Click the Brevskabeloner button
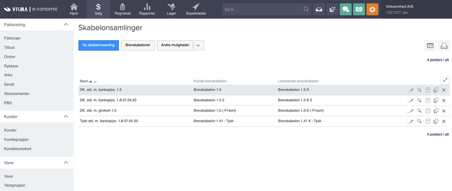Screen dimensions: 452x191 pyautogui.click(x=138, y=45)
